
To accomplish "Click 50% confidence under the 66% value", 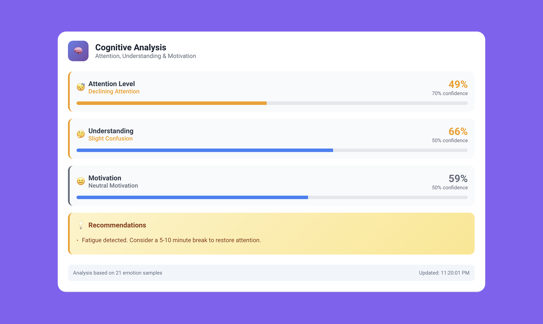I will (450, 140).
